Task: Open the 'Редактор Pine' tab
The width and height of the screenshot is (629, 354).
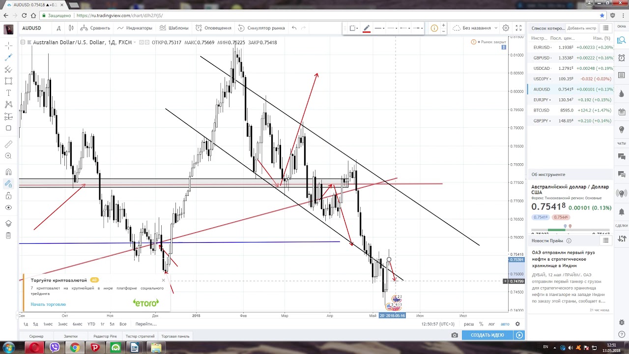Action: tap(105, 336)
